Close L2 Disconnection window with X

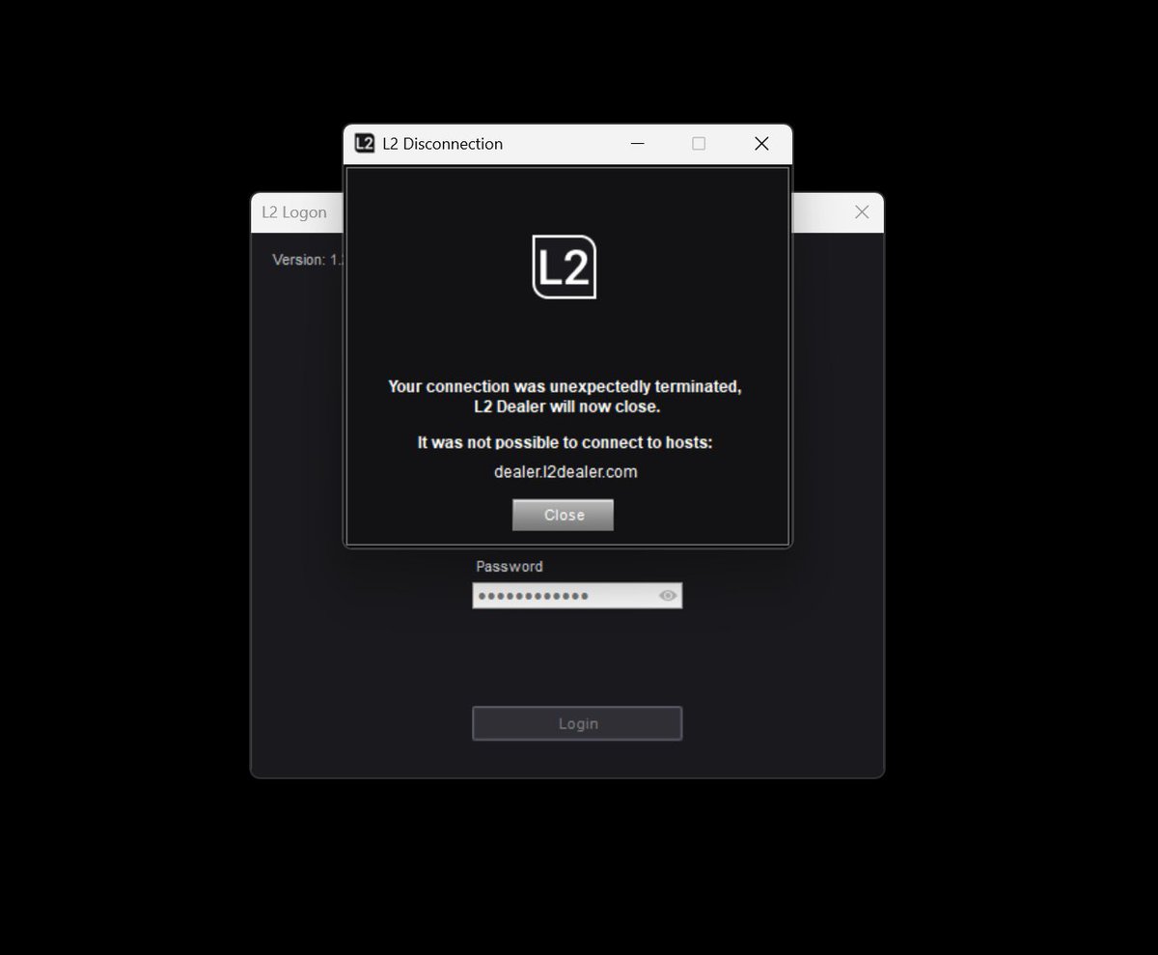(761, 144)
